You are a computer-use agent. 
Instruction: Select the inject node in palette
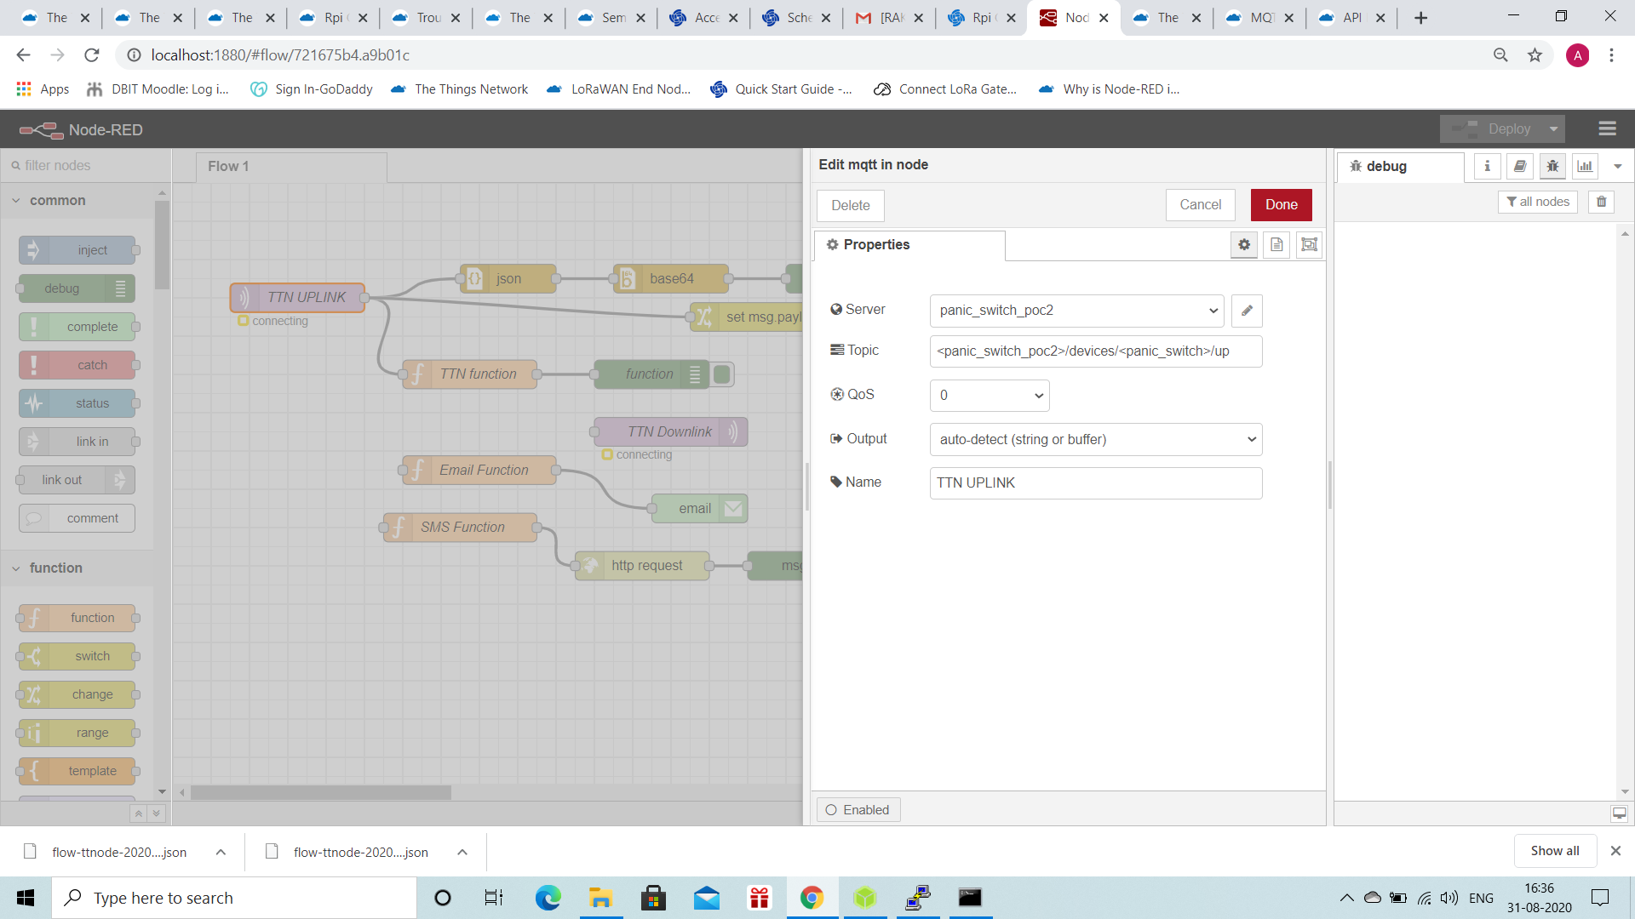pos(77,250)
